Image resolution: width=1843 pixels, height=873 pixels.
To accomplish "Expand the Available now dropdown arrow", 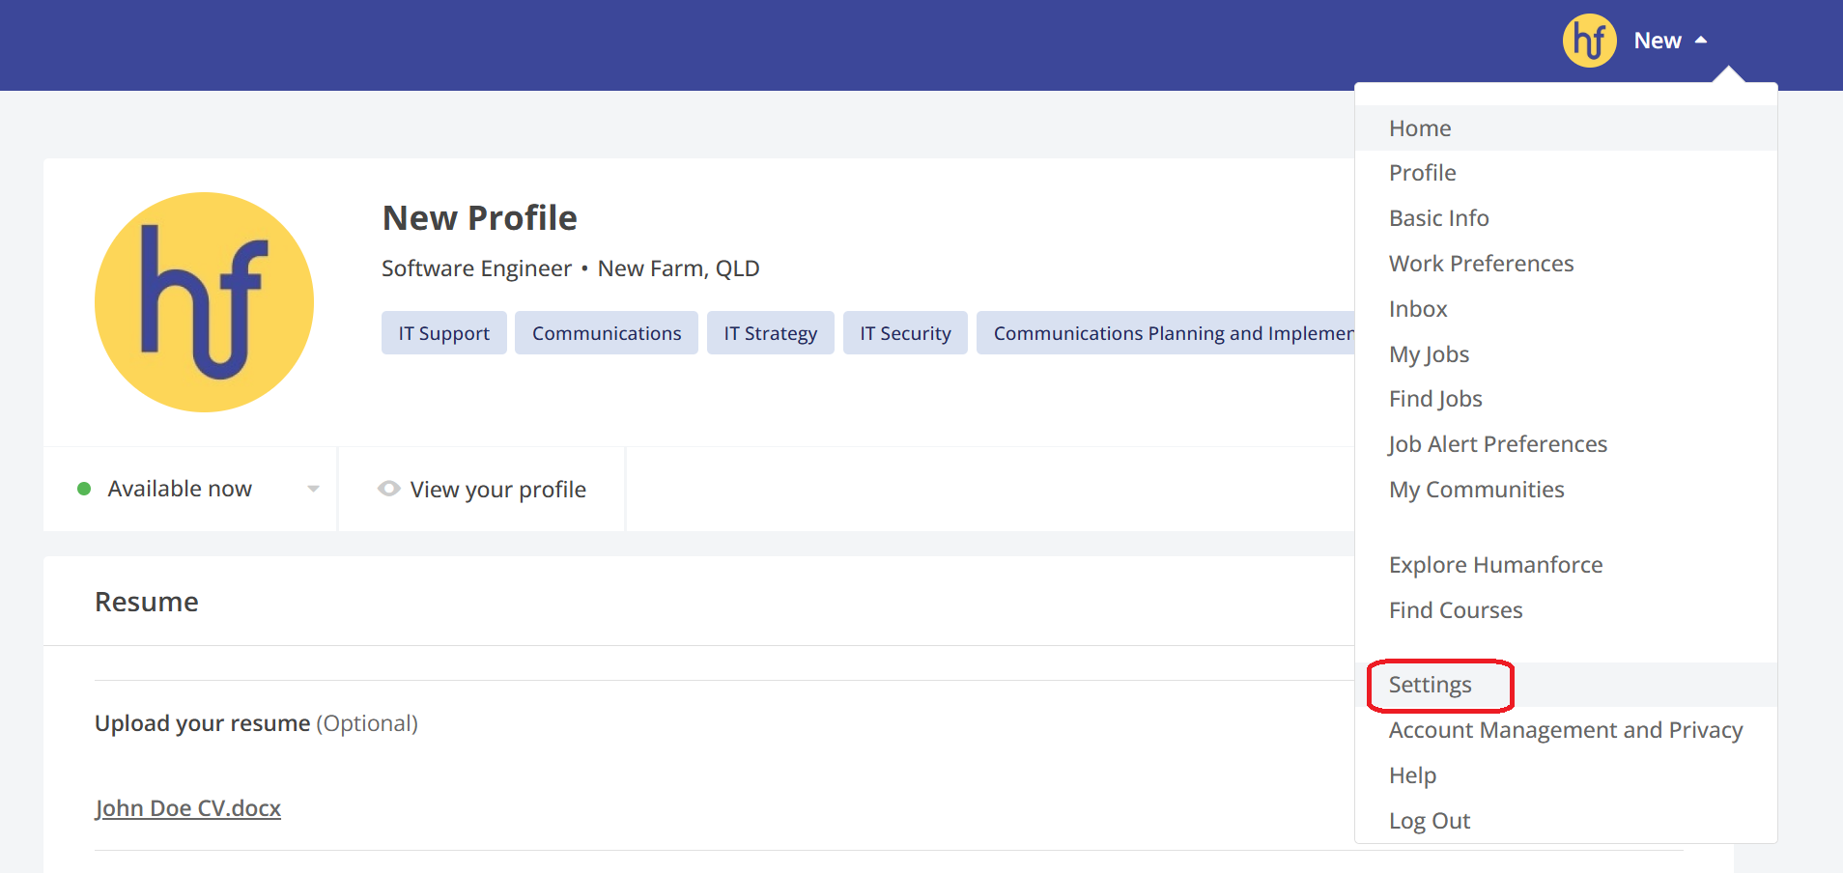I will (x=313, y=489).
